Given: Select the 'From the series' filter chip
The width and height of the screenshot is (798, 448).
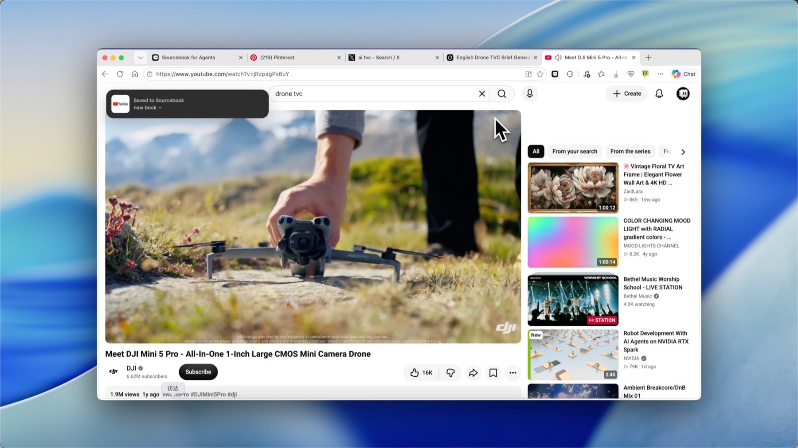Looking at the screenshot, I should point(630,151).
